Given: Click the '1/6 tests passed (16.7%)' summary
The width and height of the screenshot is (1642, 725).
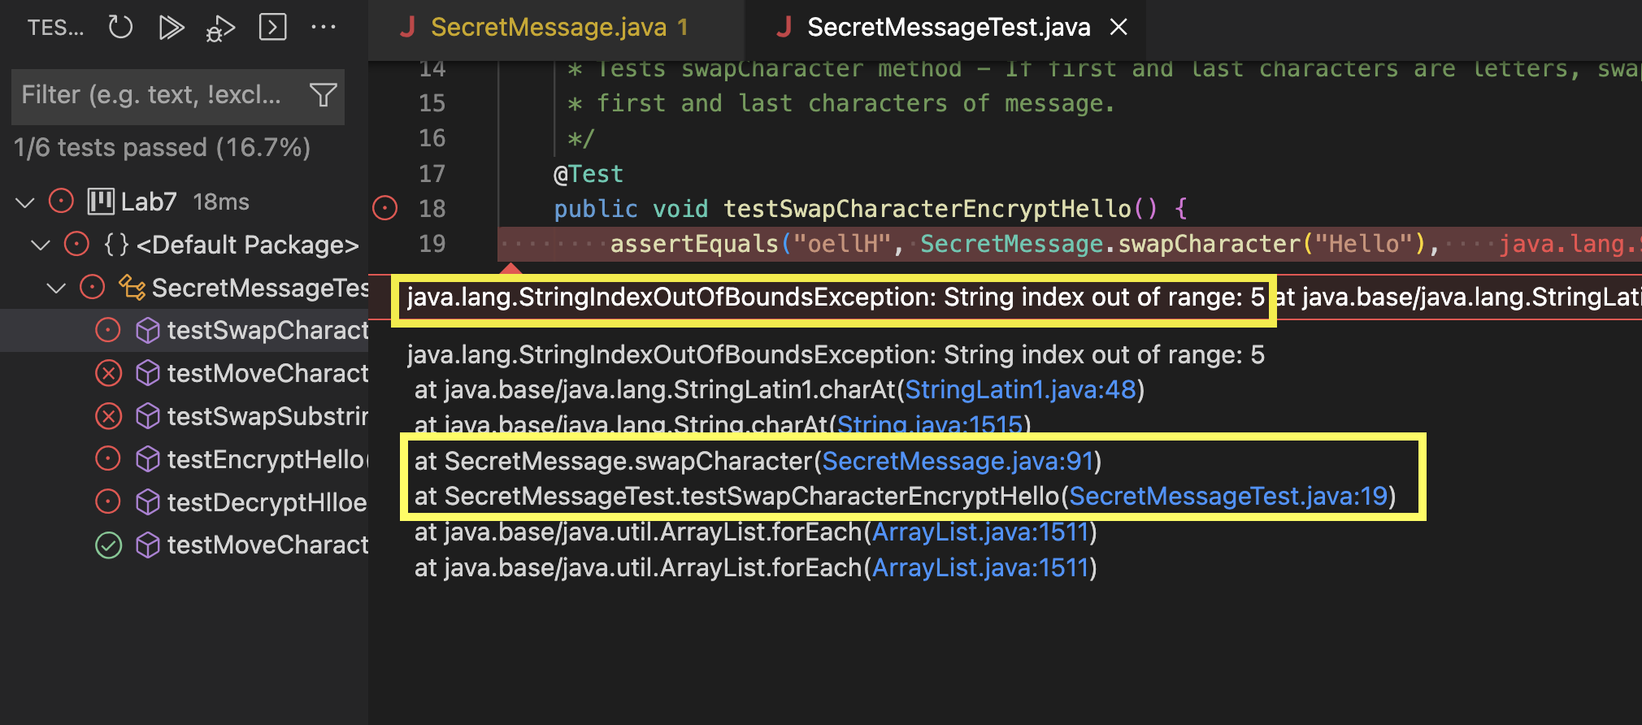Looking at the screenshot, I should click(x=162, y=148).
